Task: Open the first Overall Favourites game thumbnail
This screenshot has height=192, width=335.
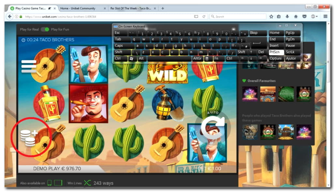Action: tap(250, 94)
